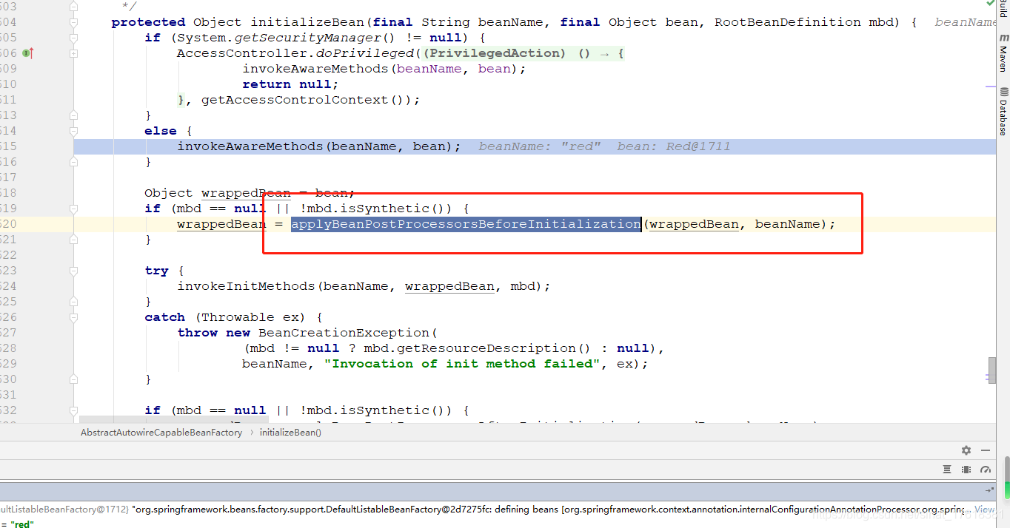Click the fold marker beside the */ comment end
This screenshot has width=1010, height=528.
(73, 7)
